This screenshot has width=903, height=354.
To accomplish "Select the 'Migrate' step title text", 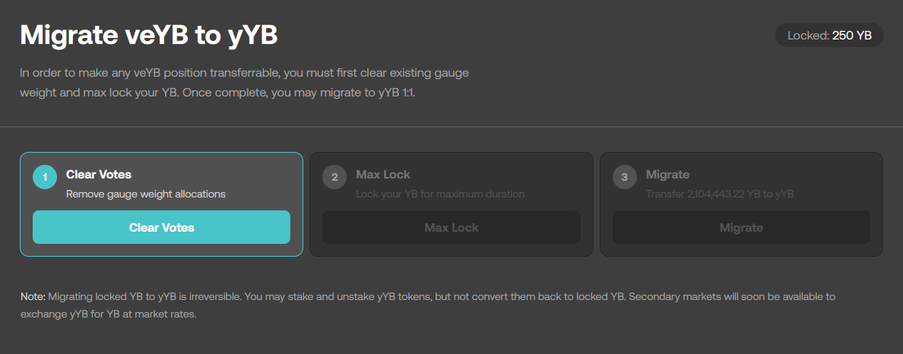I will click(x=667, y=175).
